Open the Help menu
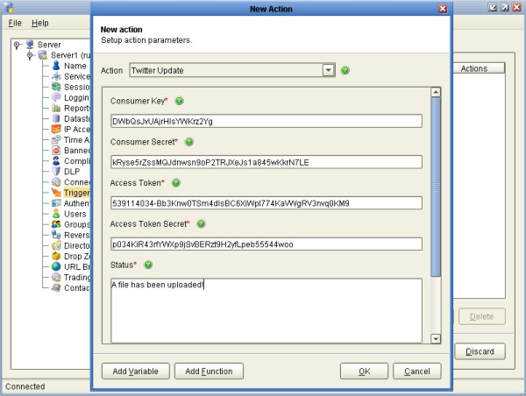 [40, 23]
